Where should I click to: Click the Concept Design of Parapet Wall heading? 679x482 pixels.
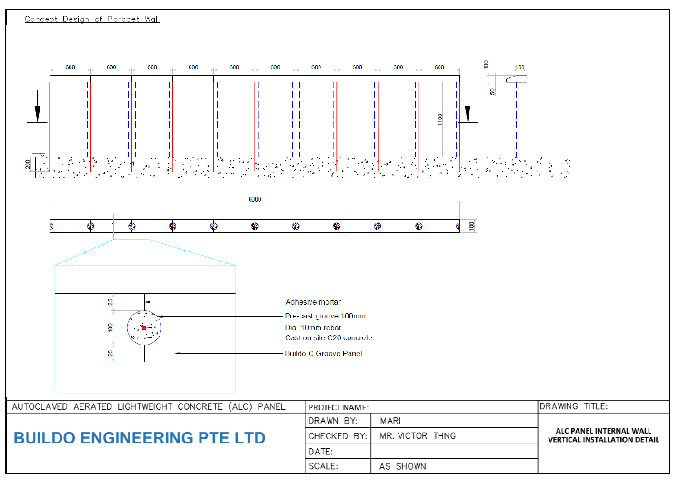coord(92,19)
